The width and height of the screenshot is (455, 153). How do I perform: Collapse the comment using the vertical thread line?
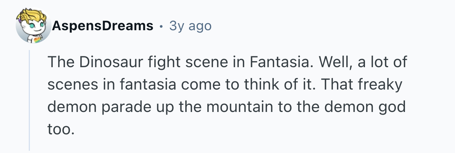[30, 100]
